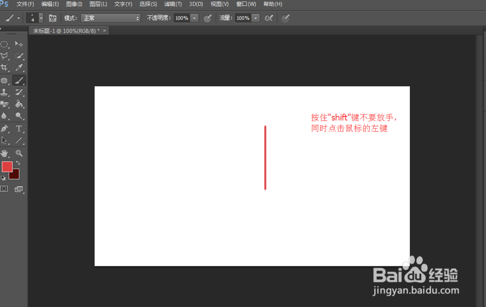
Task: Select the Move tool
Action: point(19,44)
